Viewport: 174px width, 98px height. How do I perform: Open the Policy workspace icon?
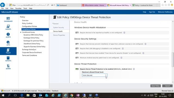(x=8, y=51)
